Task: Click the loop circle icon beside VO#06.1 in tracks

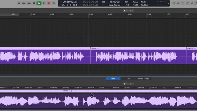Action: click(x=99, y=48)
